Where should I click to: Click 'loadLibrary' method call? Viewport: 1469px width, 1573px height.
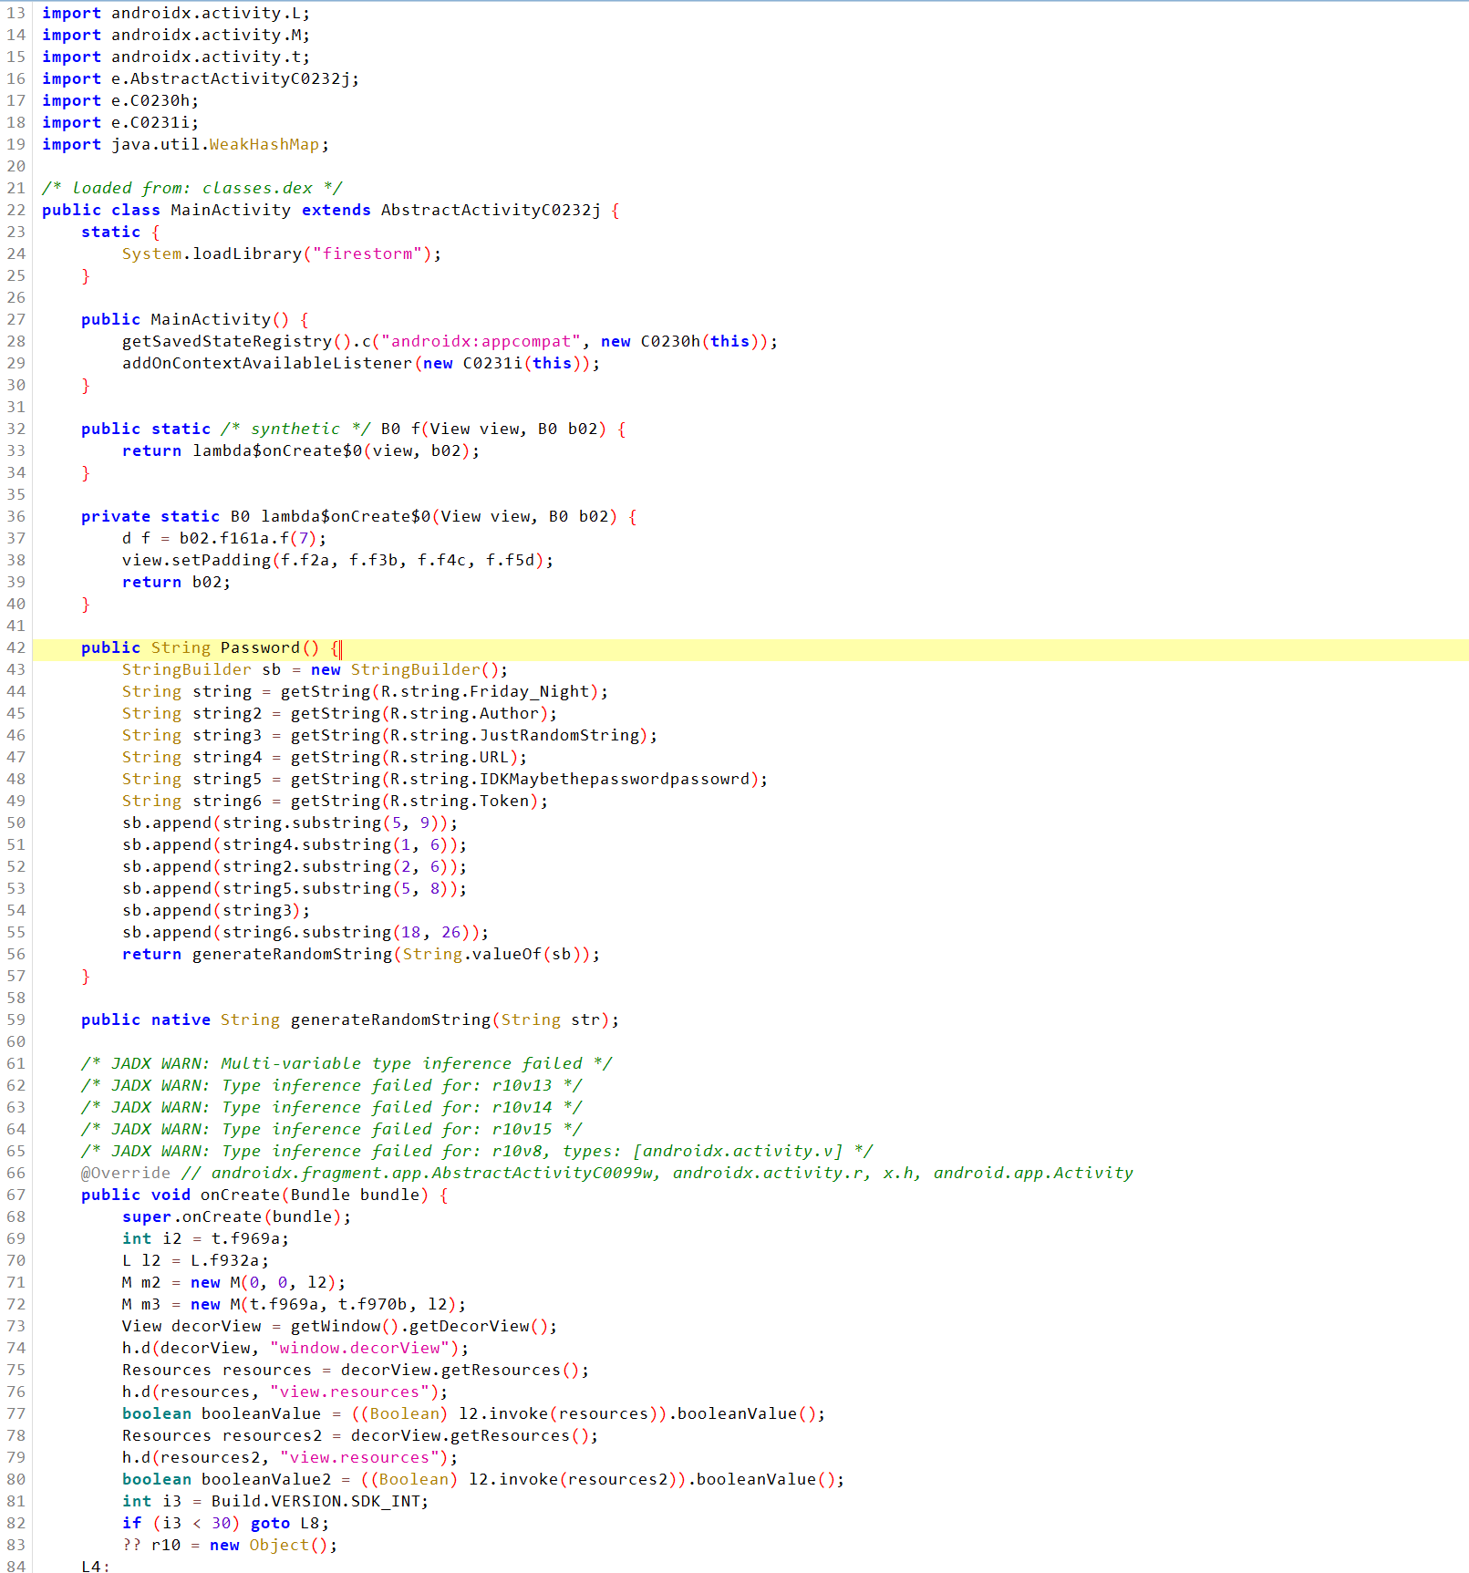point(247,254)
